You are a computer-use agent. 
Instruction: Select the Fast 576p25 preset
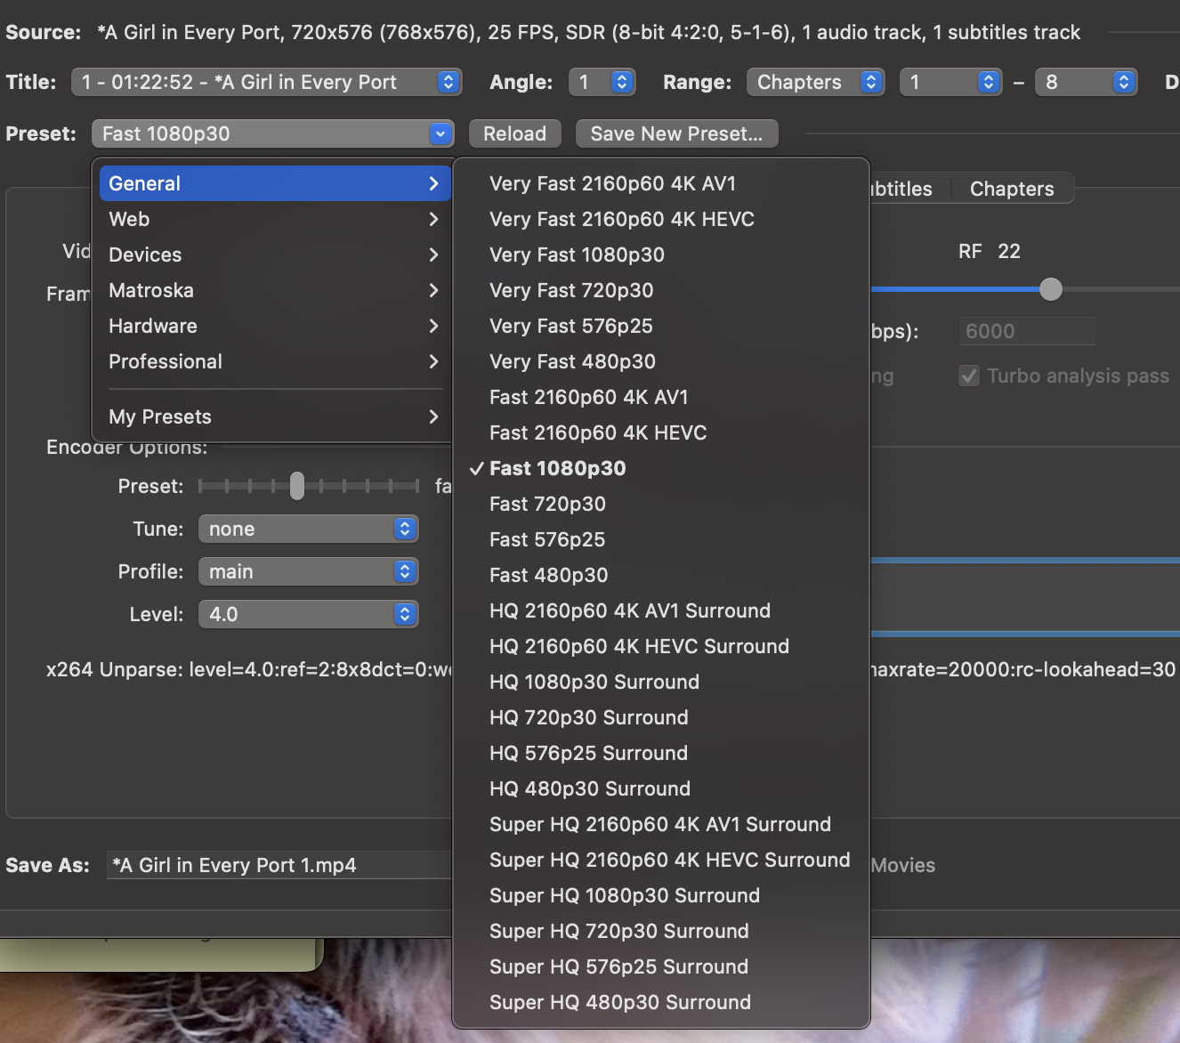(x=661, y=539)
